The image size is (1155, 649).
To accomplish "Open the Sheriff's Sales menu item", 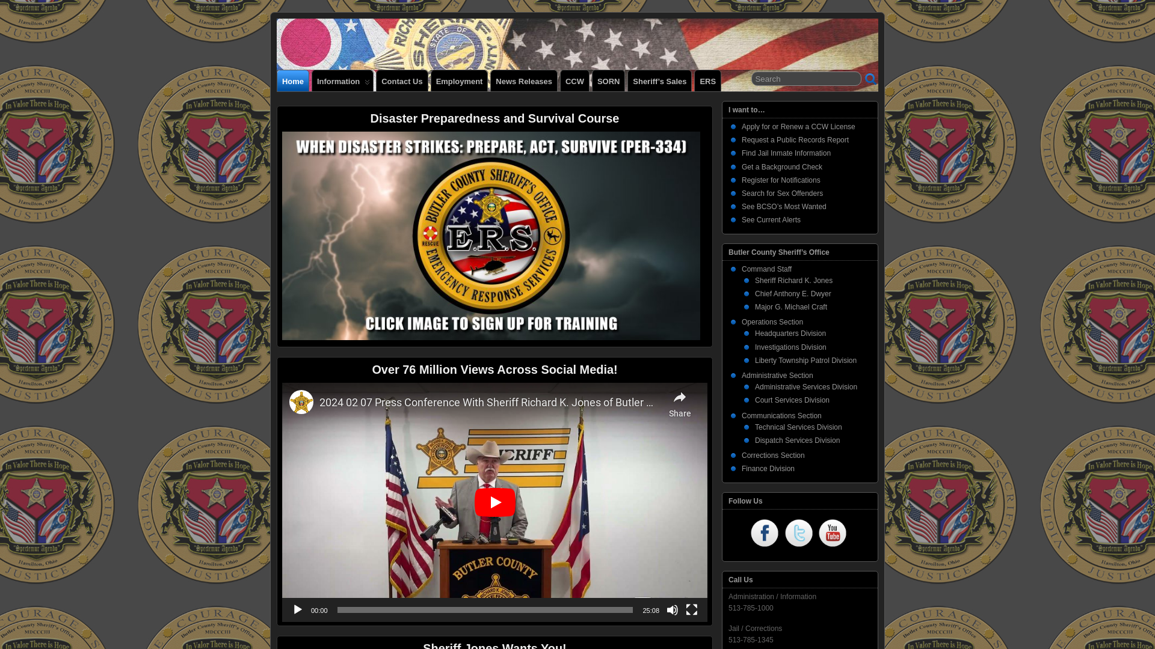I will 659,81.
